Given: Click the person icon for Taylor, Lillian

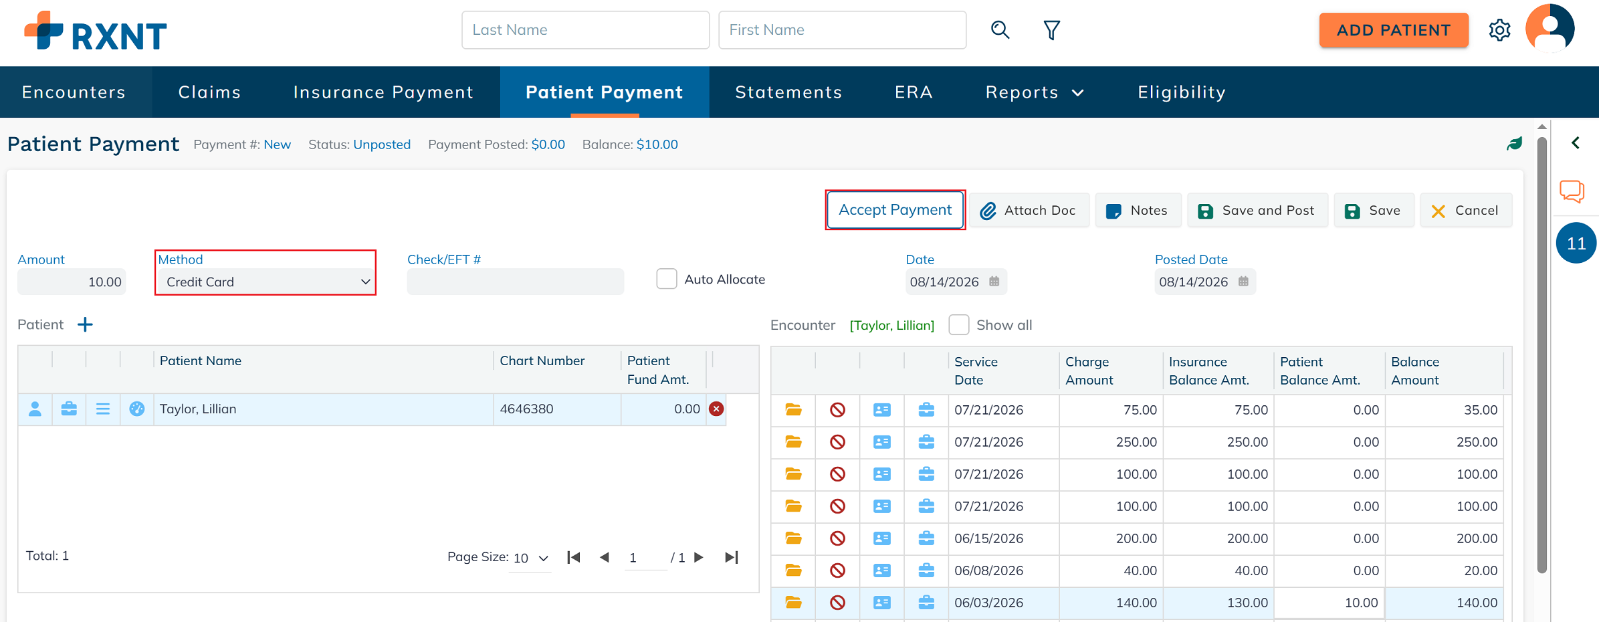Looking at the screenshot, I should [35, 409].
